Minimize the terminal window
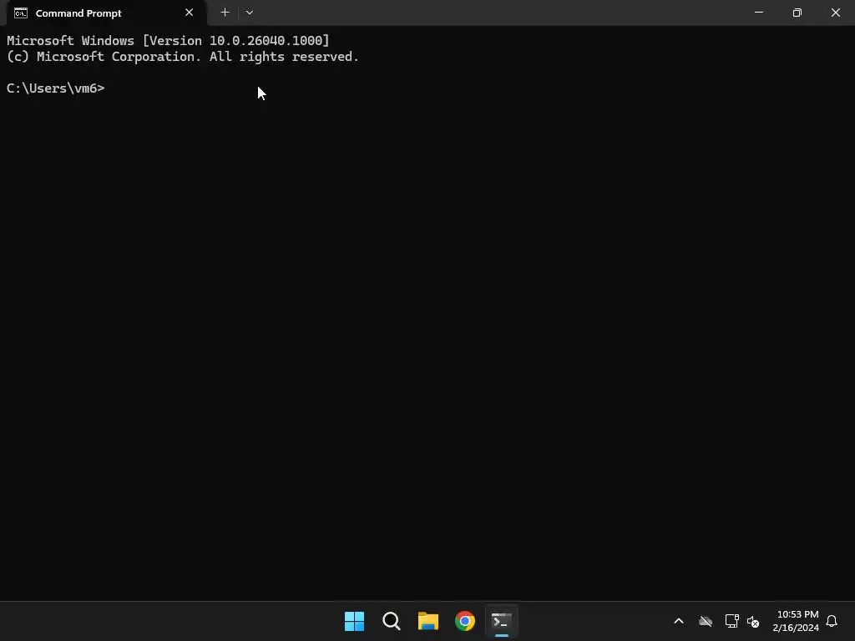The height and width of the screenshot is (641, 855). click(x=758, y=13)
